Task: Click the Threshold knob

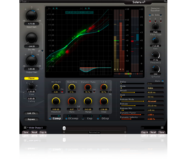Action: click(x=56, y=102)
